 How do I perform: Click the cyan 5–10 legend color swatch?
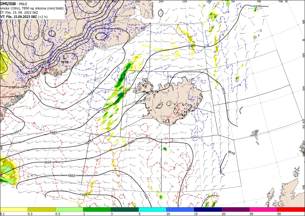(152, 209)
